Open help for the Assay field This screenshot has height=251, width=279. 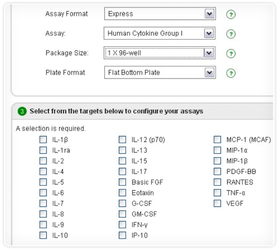231,34
